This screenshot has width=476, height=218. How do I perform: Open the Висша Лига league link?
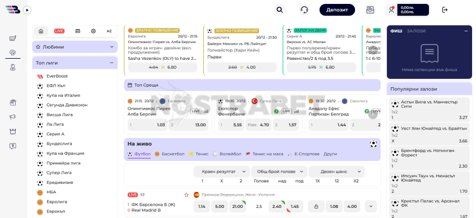point(59,115)
